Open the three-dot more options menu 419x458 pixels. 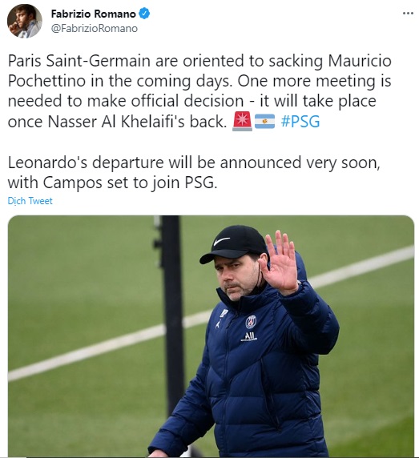pyautogui.click(x=408, y=14)
